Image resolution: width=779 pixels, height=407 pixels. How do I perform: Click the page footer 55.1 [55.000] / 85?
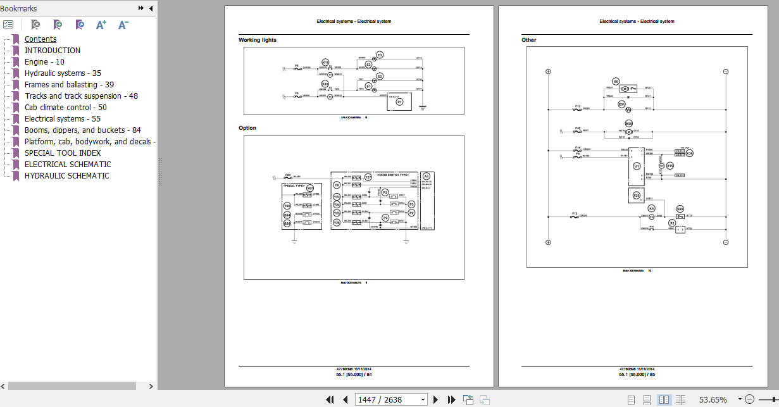tap(637, 375)
